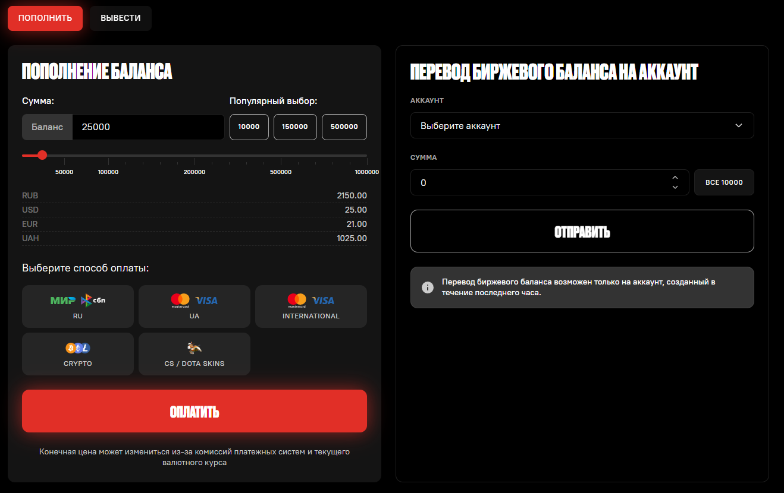Click the info icon in the transfer notice

(x=427, y=287)
